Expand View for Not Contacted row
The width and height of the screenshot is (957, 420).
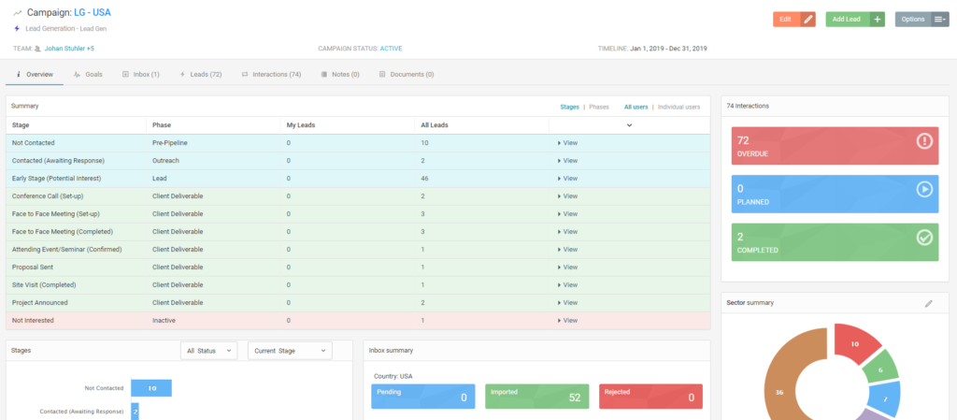click(567, 143)
